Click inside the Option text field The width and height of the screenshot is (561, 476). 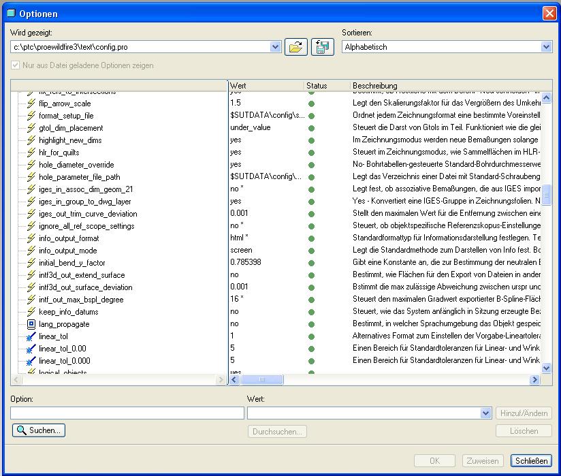[127, 413]
